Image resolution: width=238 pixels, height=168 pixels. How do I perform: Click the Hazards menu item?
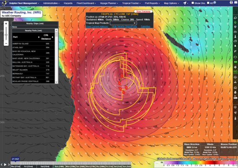[x=68, y=3]
